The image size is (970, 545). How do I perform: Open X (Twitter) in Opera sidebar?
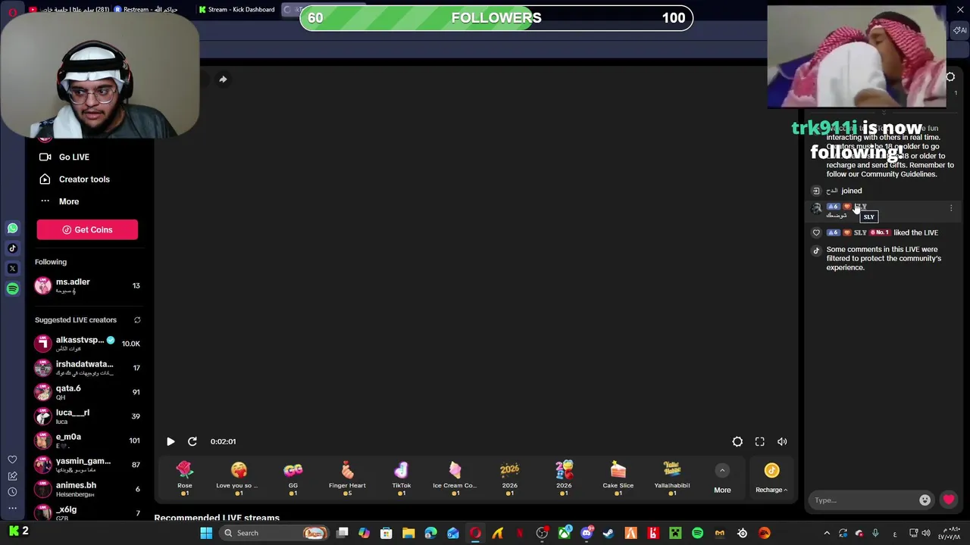pyautogui.click(x=12, y=268)
